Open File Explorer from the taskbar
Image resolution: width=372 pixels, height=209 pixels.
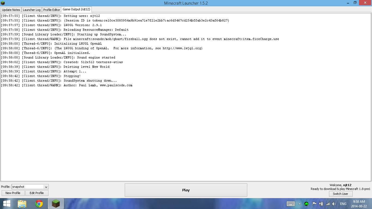22,204
